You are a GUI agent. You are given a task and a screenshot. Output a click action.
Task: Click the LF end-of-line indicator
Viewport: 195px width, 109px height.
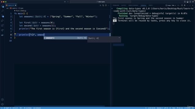[170, 108]
